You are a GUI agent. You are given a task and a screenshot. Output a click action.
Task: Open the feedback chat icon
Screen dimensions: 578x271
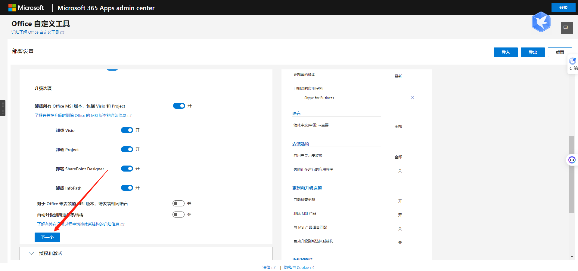tap(566, 28)
